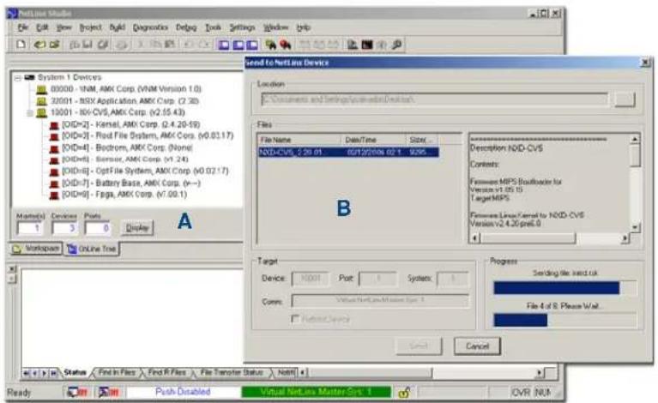658x403 pixels.
Task: Click the Devices count field
Action: (x=64, y=228)
